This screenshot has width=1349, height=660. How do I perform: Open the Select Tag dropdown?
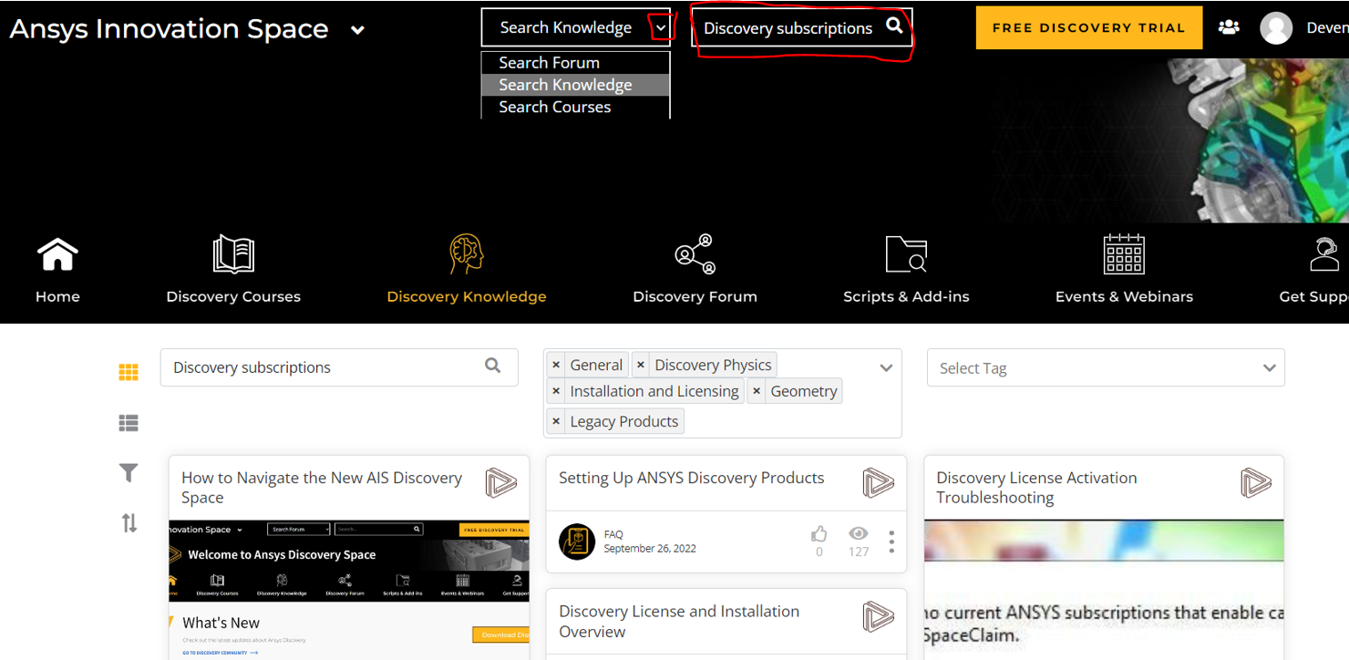point(1106,368)
